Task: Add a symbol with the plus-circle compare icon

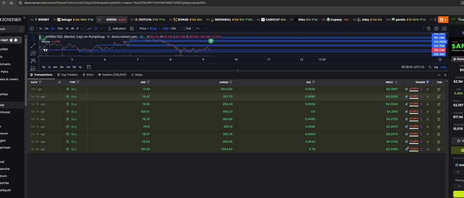Action: click(32, 28)
